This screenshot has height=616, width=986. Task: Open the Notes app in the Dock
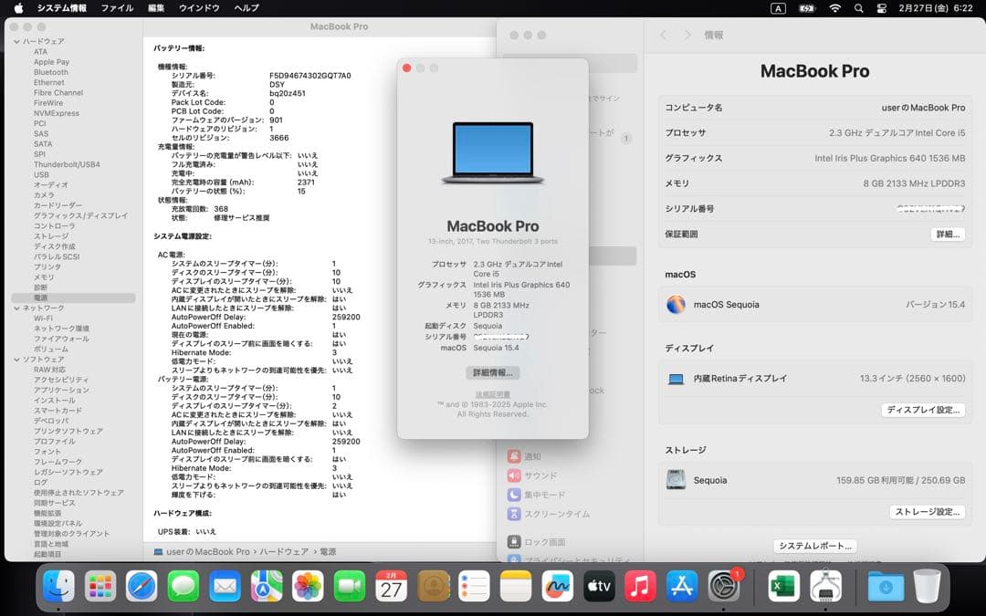(x=516, y=587)
